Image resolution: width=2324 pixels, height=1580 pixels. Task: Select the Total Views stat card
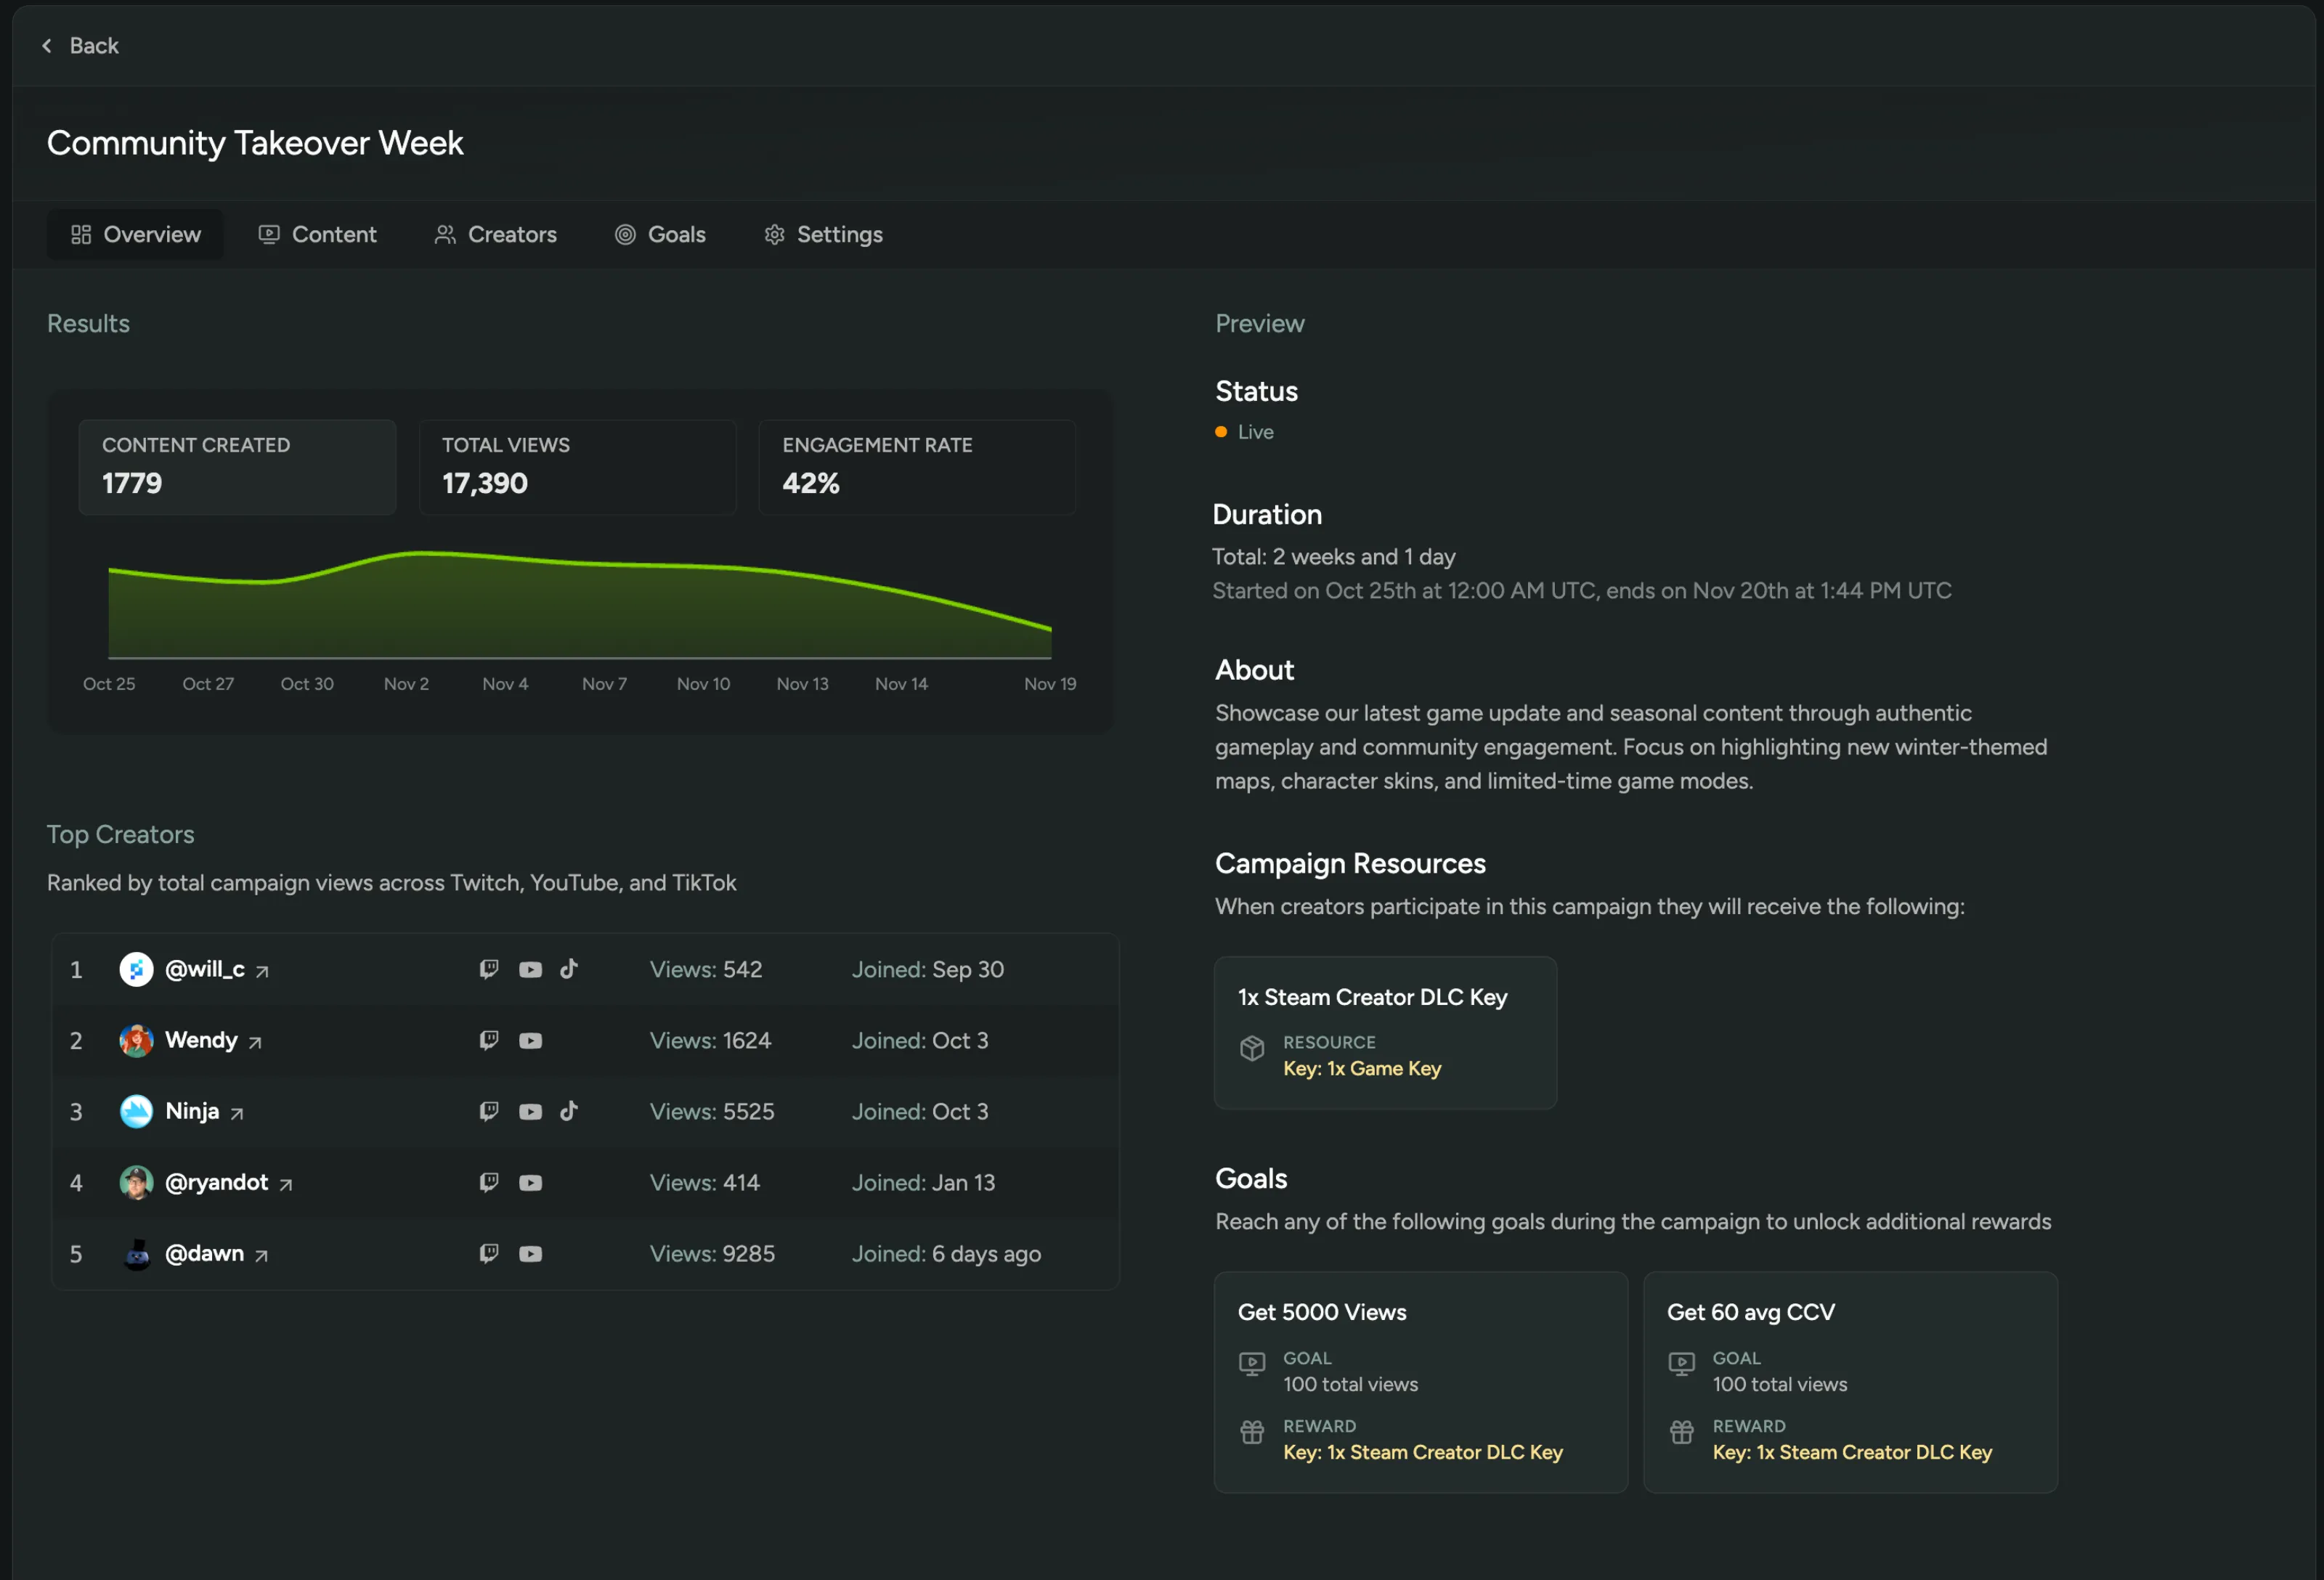577,467
